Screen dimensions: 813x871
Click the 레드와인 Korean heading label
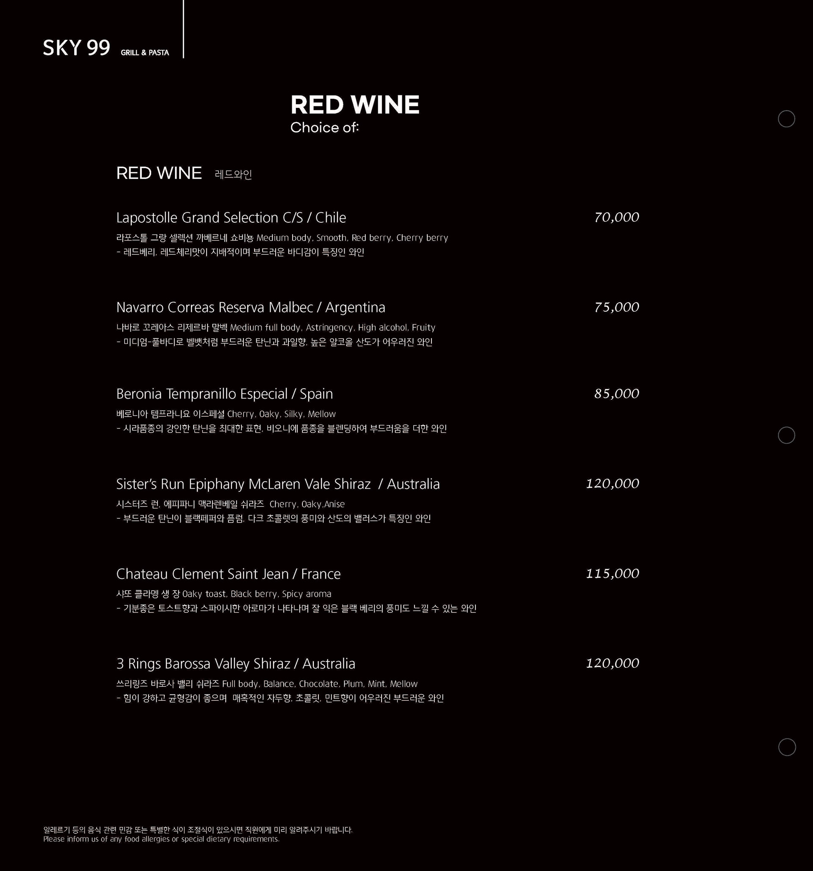click(x=233, y=174)
